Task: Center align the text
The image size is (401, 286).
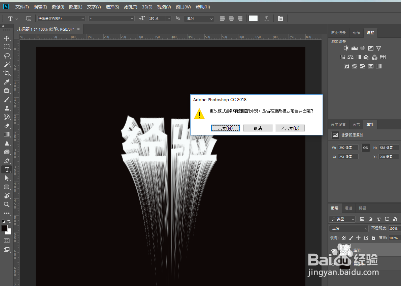Action: (231, 19)
